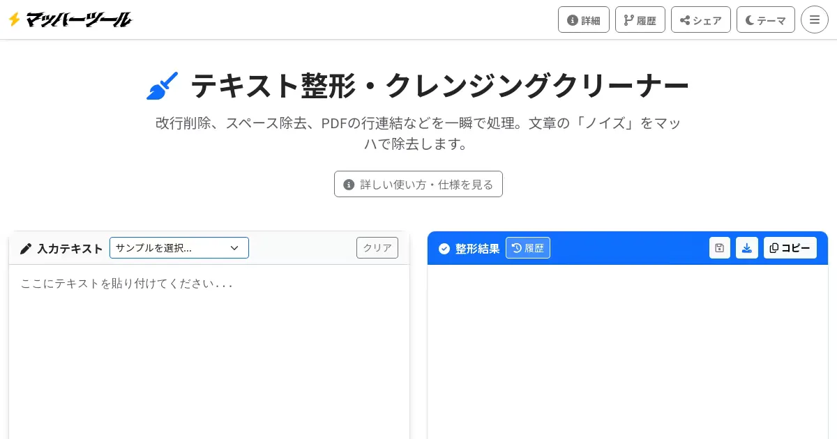Open 詳しい使い方・仕様を見る guide
Image resolution: width=837 pixels, height=439 pixels.
tap(418, 184)
